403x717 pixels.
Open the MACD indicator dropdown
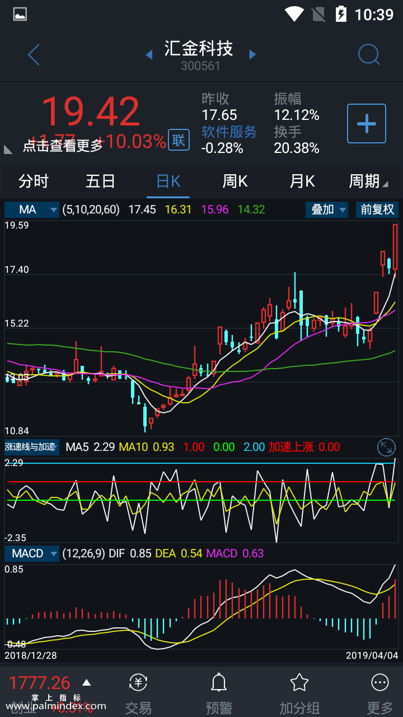[31, 553]
